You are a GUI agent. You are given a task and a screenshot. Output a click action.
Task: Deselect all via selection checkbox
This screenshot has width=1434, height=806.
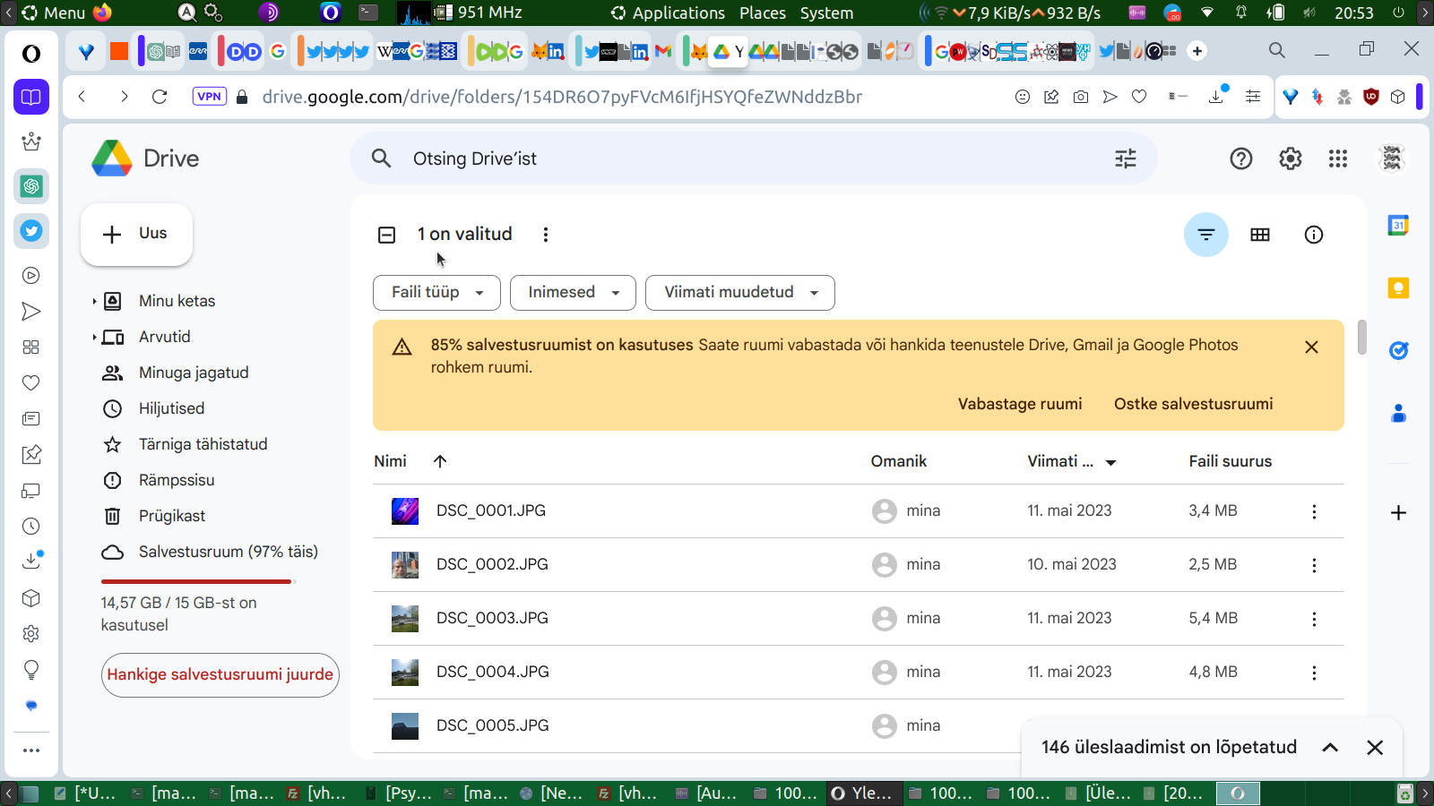pyautogui.click(x=387, y=235)
